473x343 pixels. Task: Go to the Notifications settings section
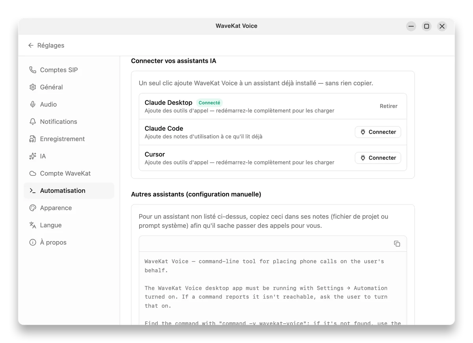pos(69,122)
